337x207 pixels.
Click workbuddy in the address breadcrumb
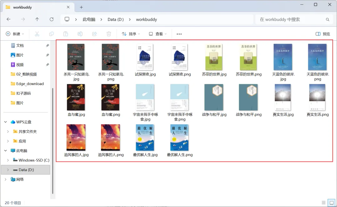146,20
